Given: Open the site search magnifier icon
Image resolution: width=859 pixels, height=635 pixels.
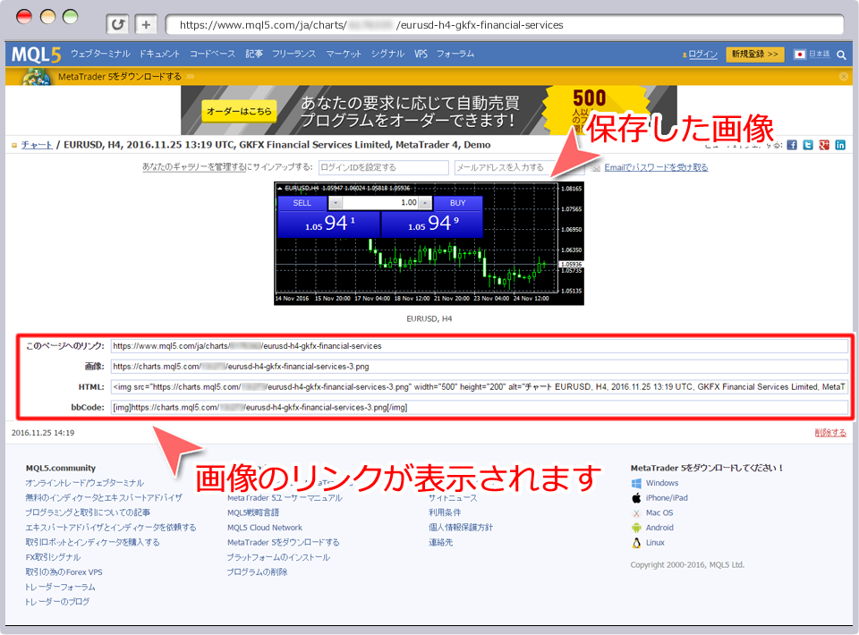Looking at the screenshot, I should [x=841, y=55].
